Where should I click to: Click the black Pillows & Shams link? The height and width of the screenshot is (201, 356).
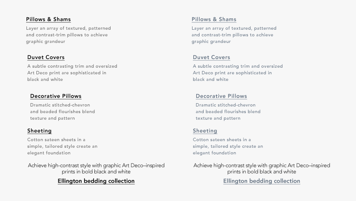click(48, 19)
